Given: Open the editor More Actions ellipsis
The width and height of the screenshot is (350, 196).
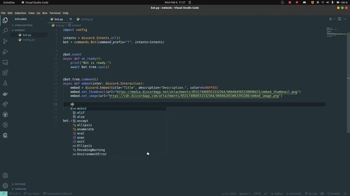Looking at the screenshot, I should [345, 19].
